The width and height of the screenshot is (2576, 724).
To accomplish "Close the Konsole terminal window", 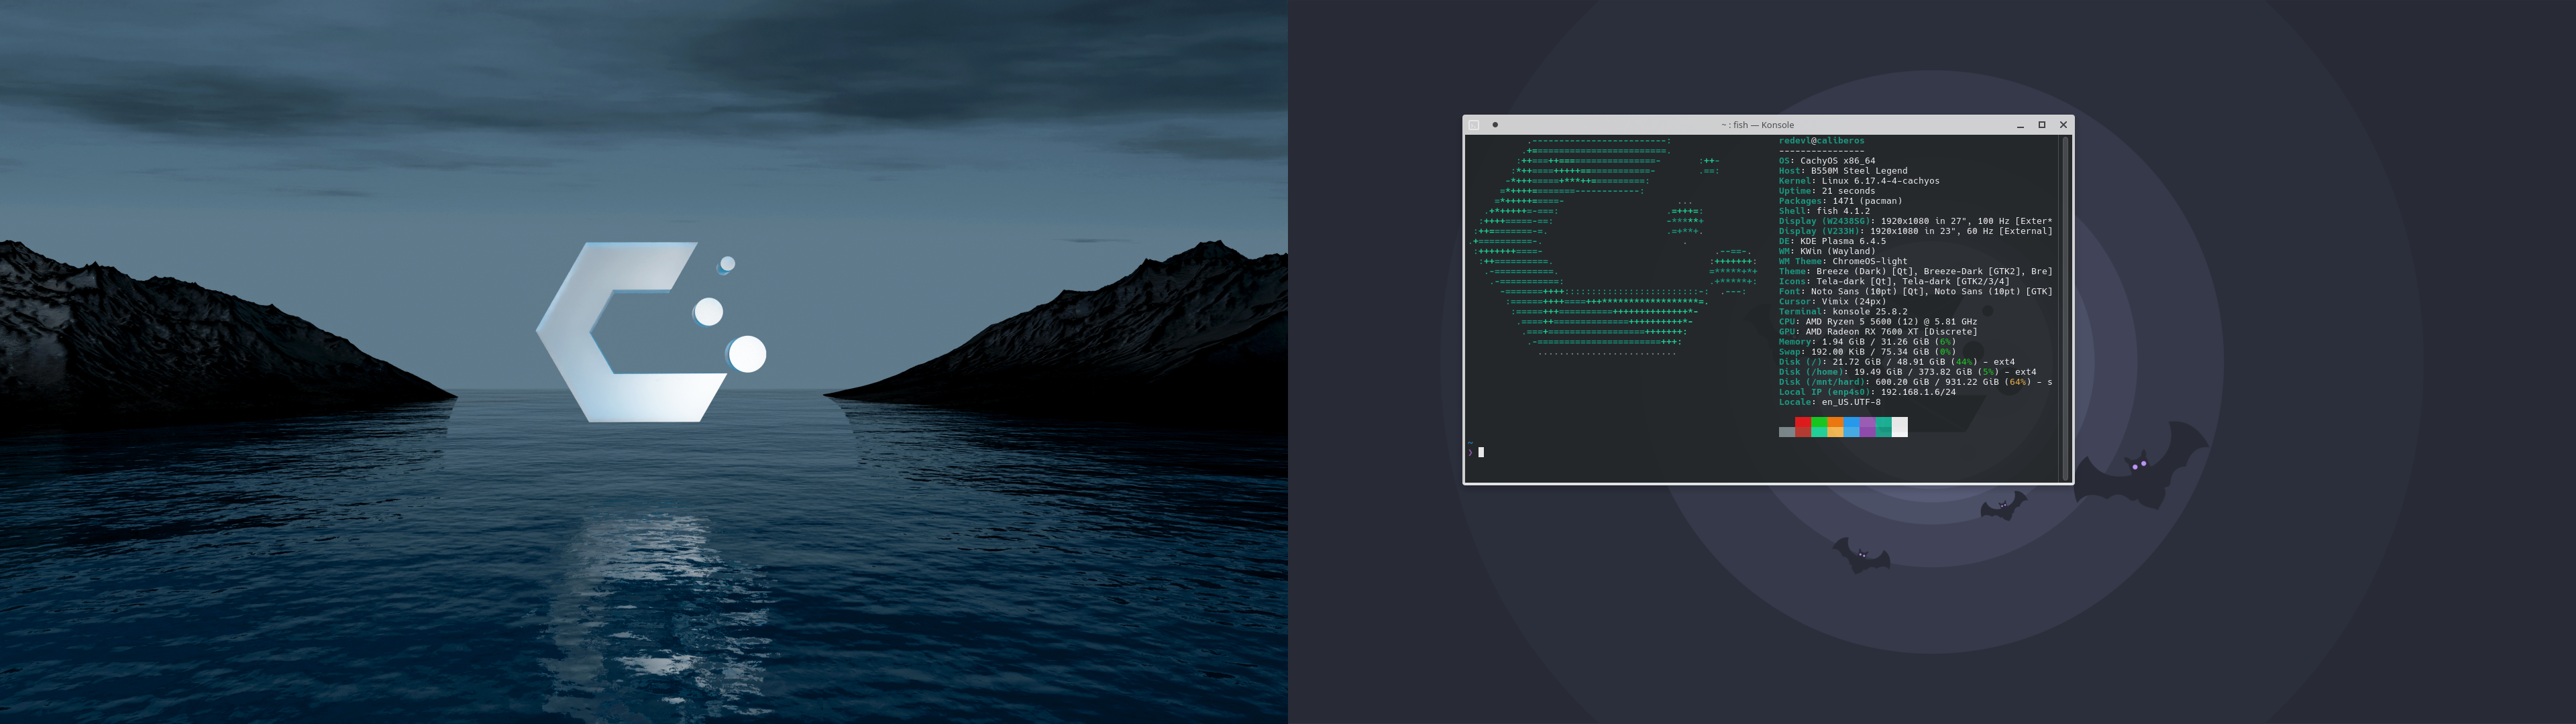I will click(x=2063, y=125).
